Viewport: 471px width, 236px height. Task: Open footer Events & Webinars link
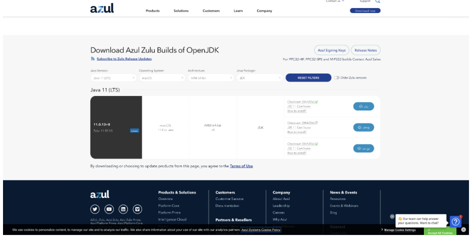click(344, 205)
